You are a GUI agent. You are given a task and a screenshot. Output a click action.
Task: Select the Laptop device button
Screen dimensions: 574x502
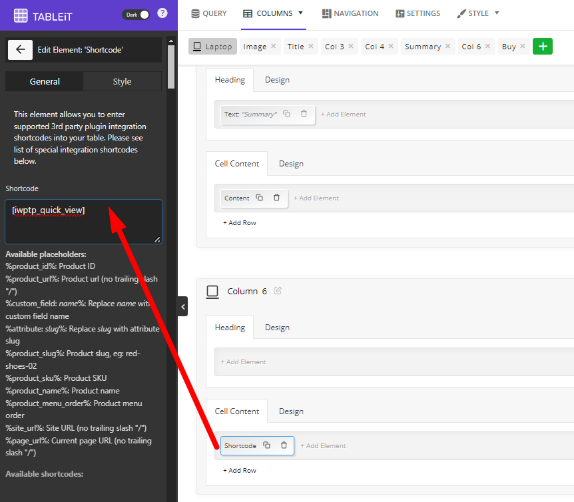(212, 47)
